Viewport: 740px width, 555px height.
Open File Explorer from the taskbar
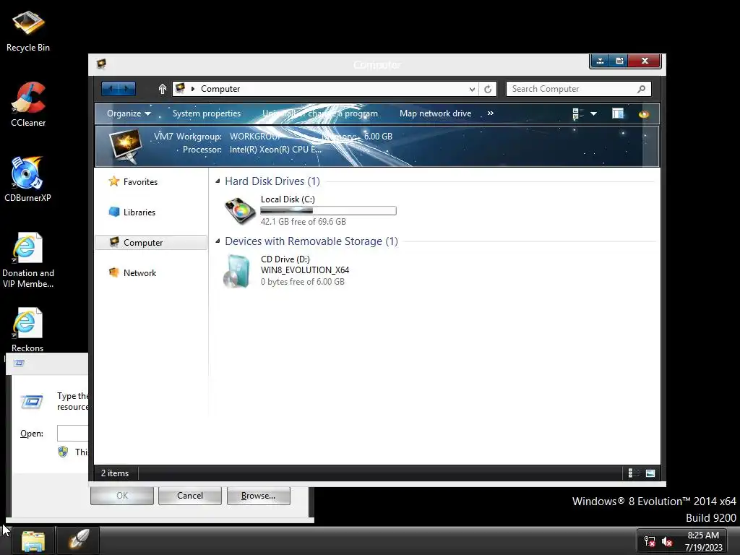33,541
